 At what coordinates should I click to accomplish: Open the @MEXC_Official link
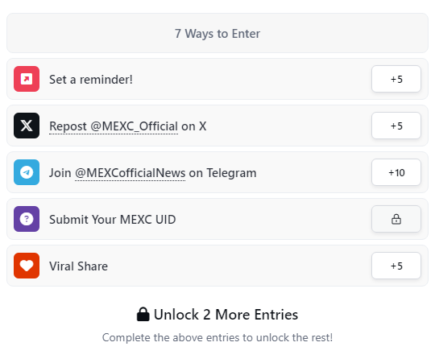pos(114,126)
